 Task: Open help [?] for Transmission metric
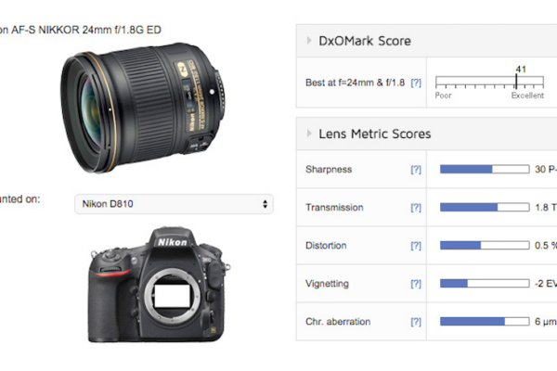coord(416,208)
